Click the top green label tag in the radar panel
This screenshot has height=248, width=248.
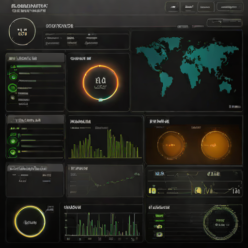tap(159, 216)
